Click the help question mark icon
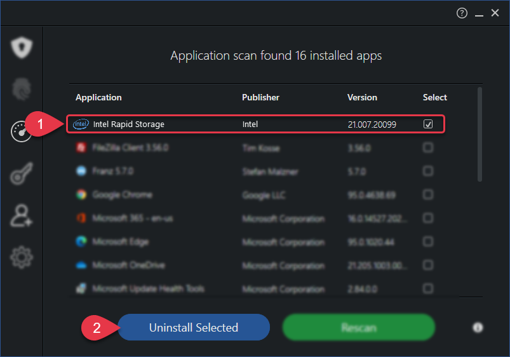This screenshot has height=357, width=510. 462,13
